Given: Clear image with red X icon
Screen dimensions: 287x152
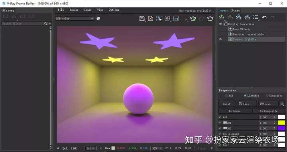Looking at the screenshot, I should point(150,18).
